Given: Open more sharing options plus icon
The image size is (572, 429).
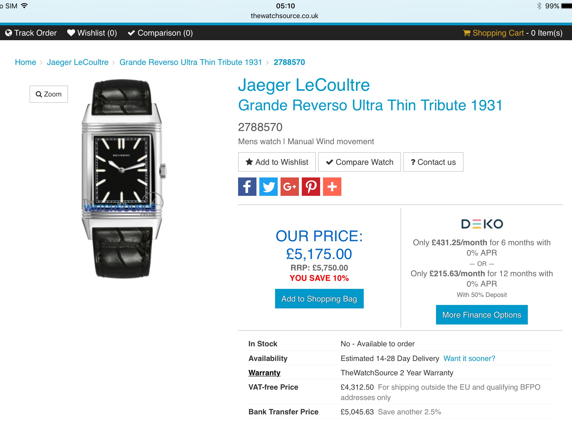Looking at the screenshot, I should pyautogui.click(x=332, y=187).
